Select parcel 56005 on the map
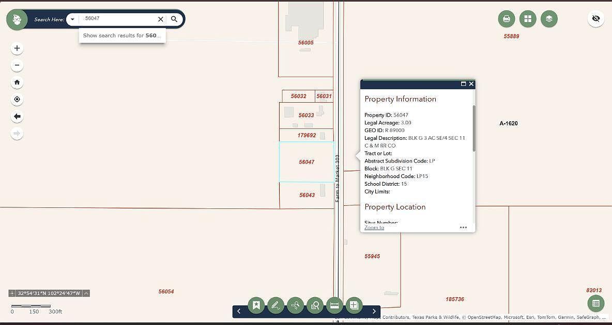612x325 pixels. (305, 42)
